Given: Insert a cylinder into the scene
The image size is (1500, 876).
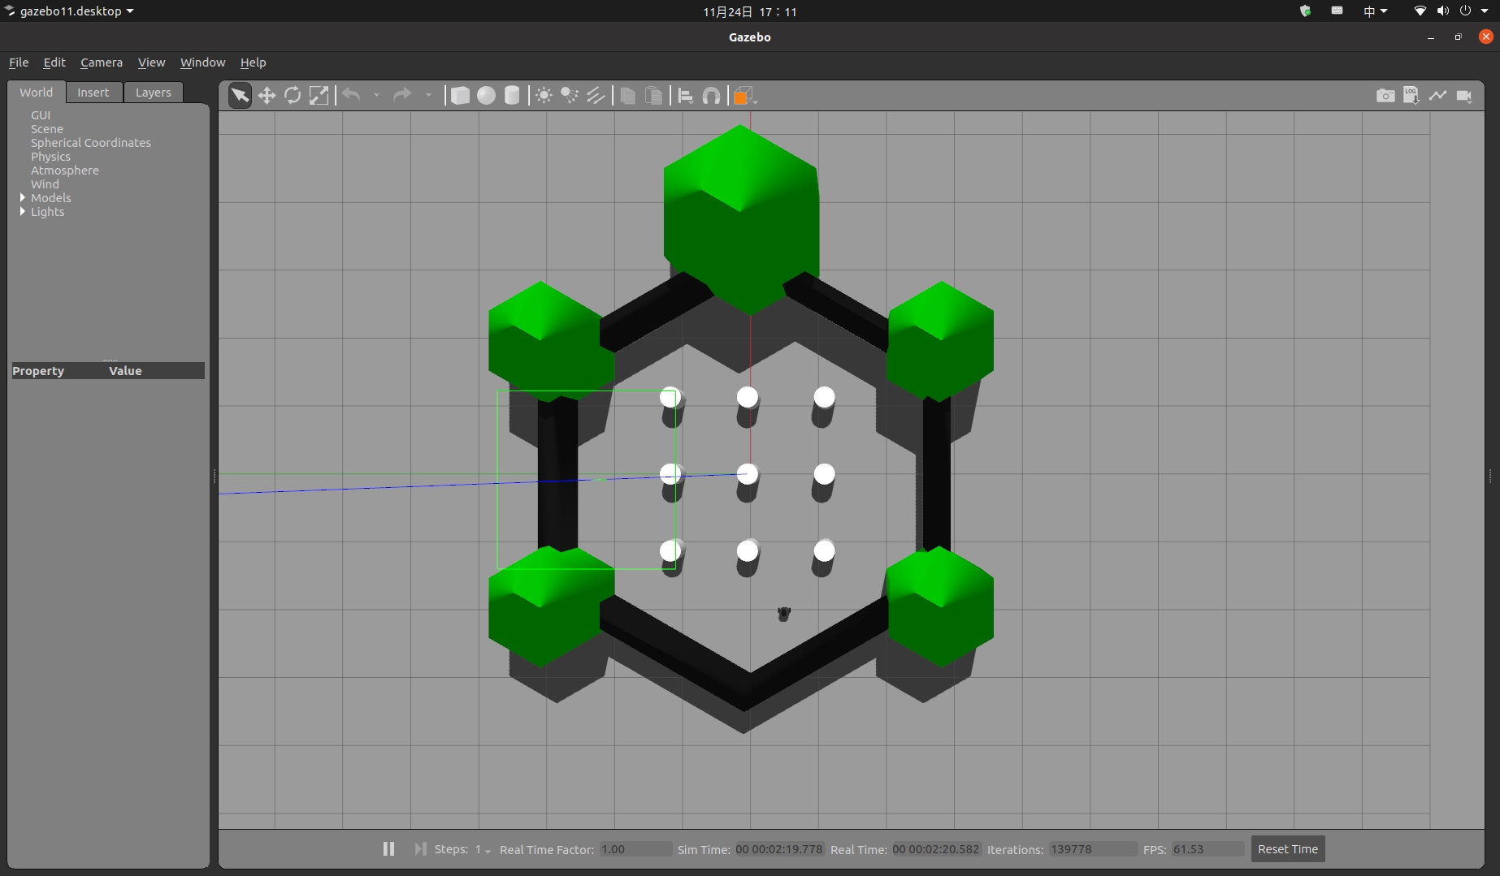Looking at the screenshot, I should (x=512, y=95).
